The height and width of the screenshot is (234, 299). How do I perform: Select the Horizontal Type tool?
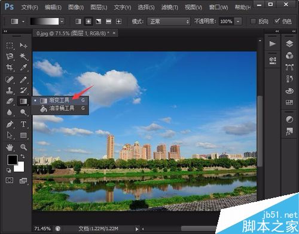click(23, 124)
